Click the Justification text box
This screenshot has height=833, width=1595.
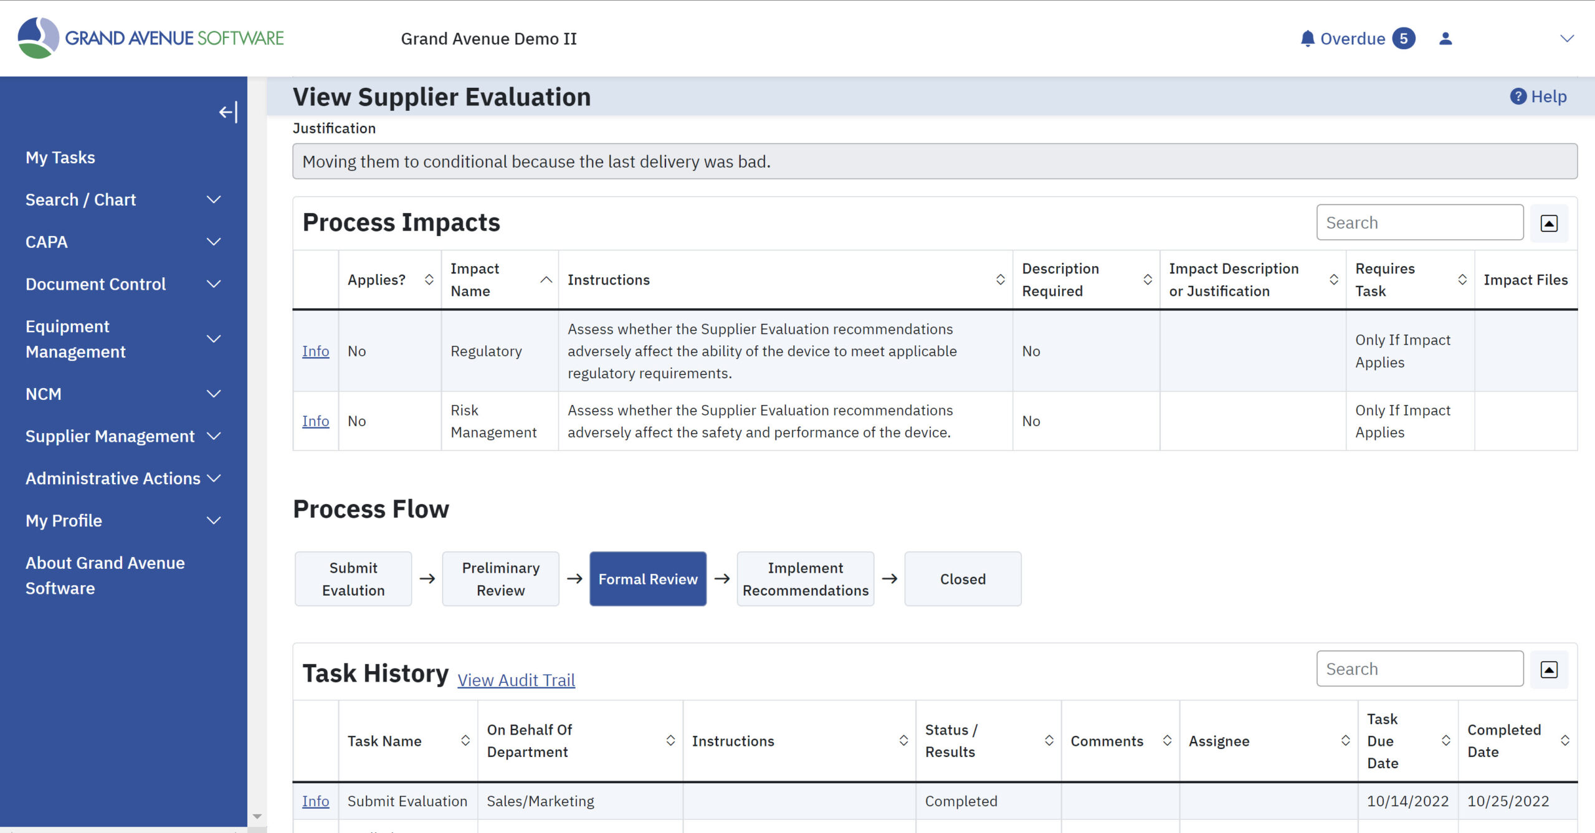click(x=935, y=161)
